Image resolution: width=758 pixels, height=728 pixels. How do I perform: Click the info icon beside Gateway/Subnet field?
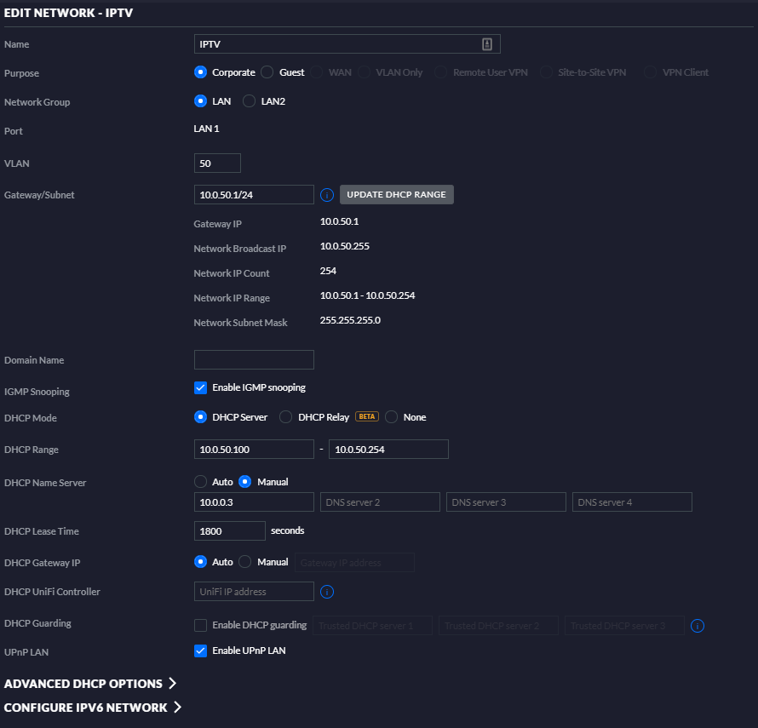326,195
